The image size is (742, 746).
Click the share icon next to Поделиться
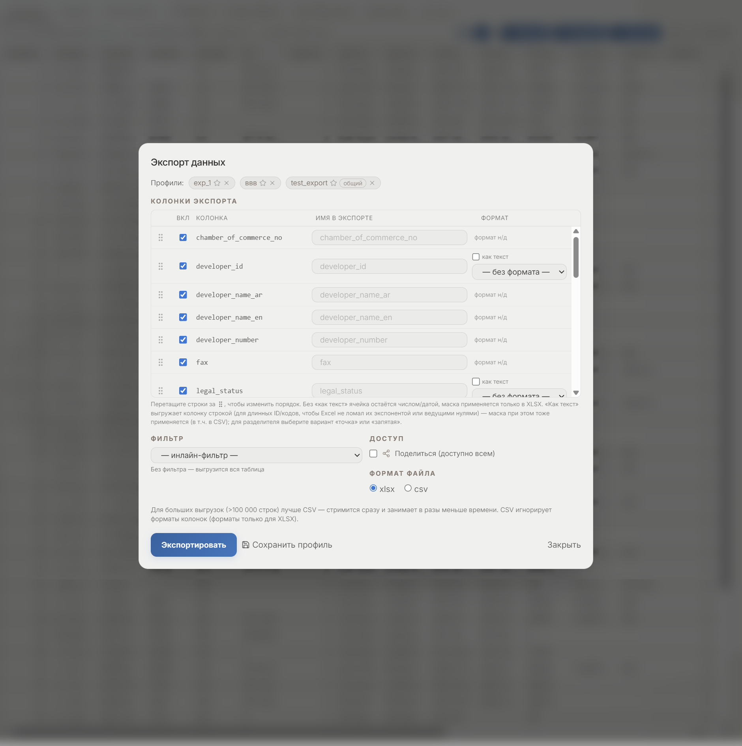[386, 454]
